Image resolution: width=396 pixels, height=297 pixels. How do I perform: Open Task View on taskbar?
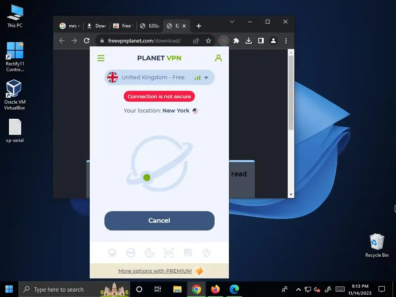tap(158, 289)
